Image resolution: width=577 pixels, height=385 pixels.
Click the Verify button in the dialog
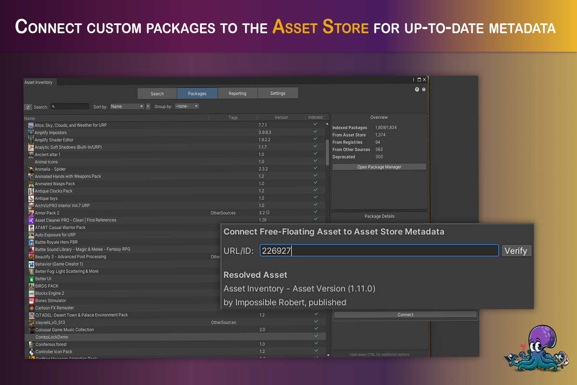coord(516,250)
